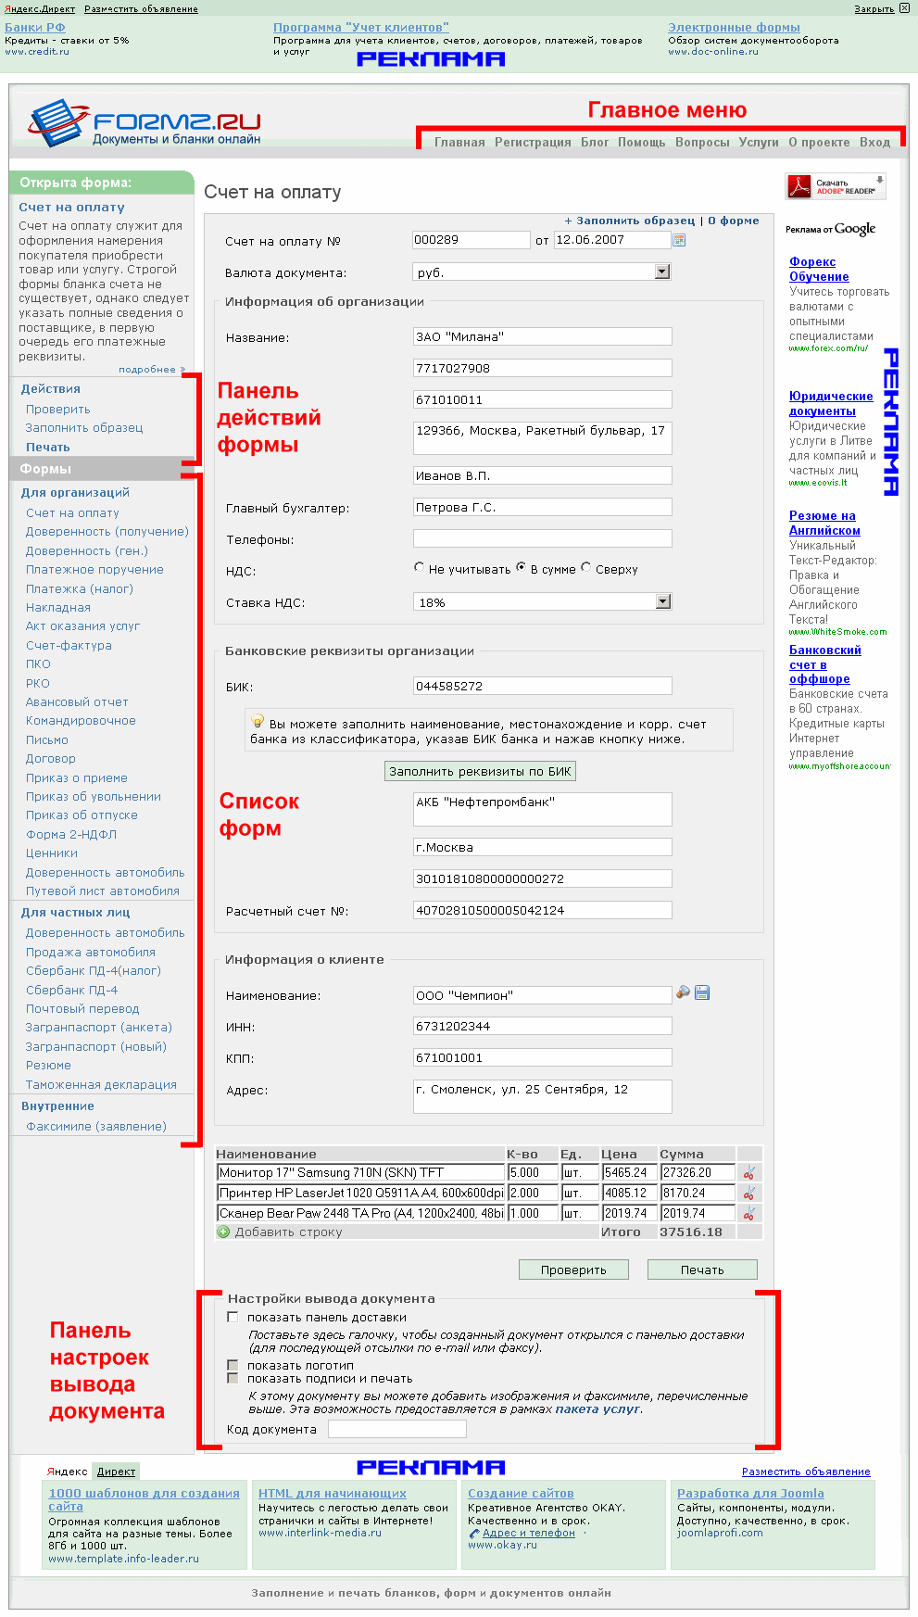Open Блог from the main menu
The height and width of the screenshot is (1617, 918).
click(595, 143)
